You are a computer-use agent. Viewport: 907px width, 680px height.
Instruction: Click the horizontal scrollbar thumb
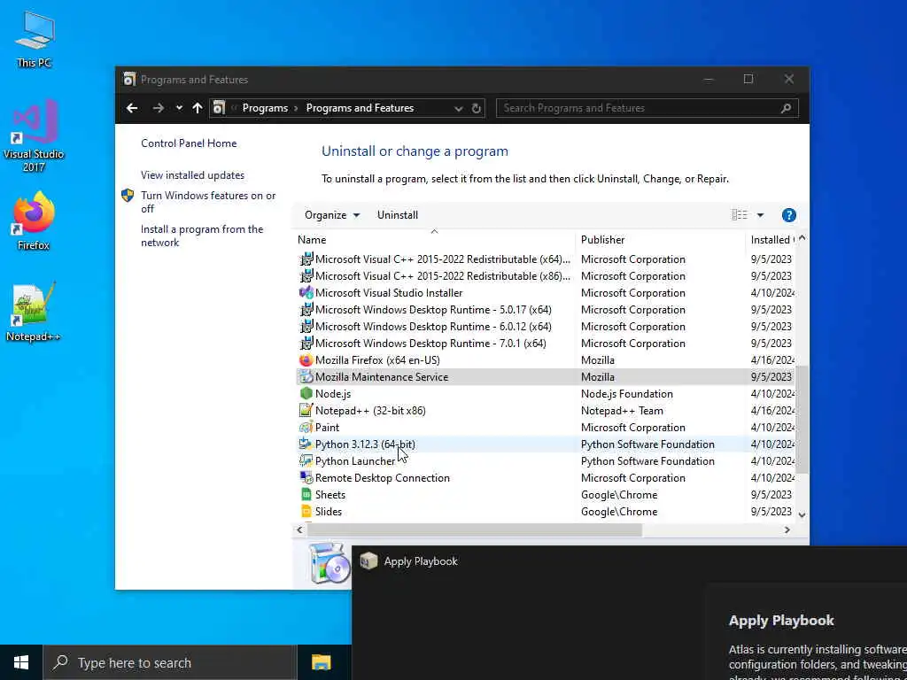pyautogui.click(x=475, y=529)
